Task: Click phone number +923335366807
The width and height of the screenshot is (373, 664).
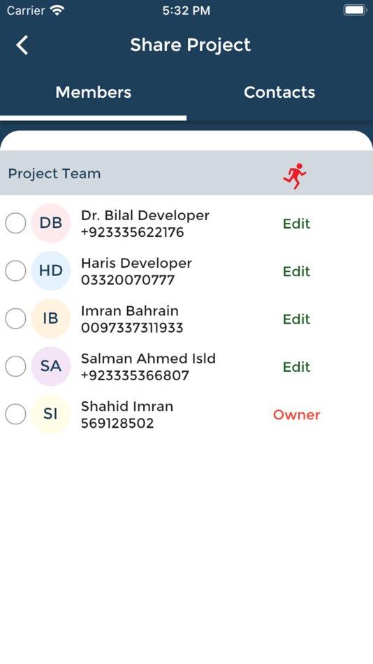Action: (135, 375)
